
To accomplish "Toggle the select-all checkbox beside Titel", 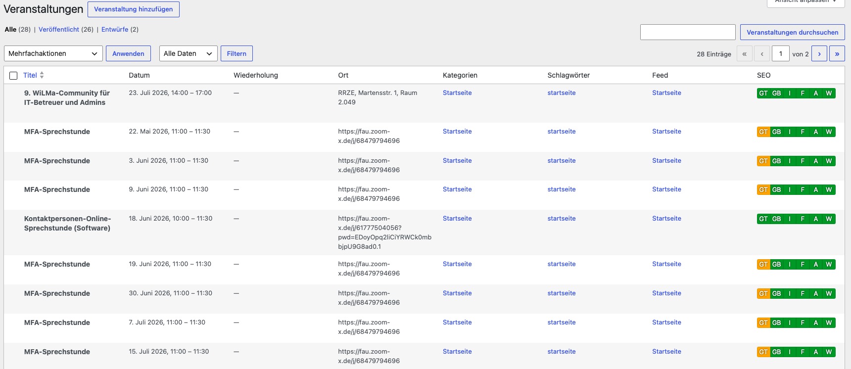I will coord(13,76).
